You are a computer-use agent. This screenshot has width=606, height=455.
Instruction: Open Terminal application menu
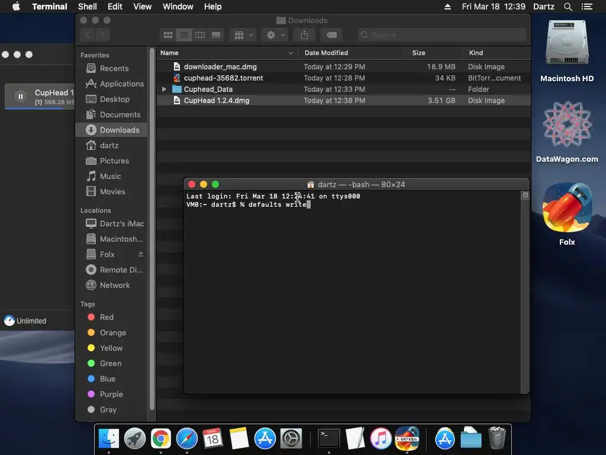click(x=50, y=7)
